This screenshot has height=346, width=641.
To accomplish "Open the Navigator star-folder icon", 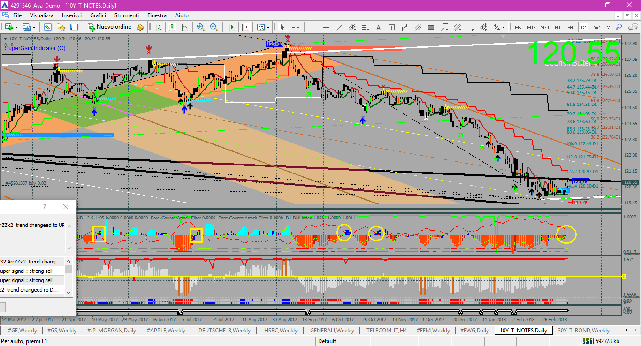I will click(61, 27).
